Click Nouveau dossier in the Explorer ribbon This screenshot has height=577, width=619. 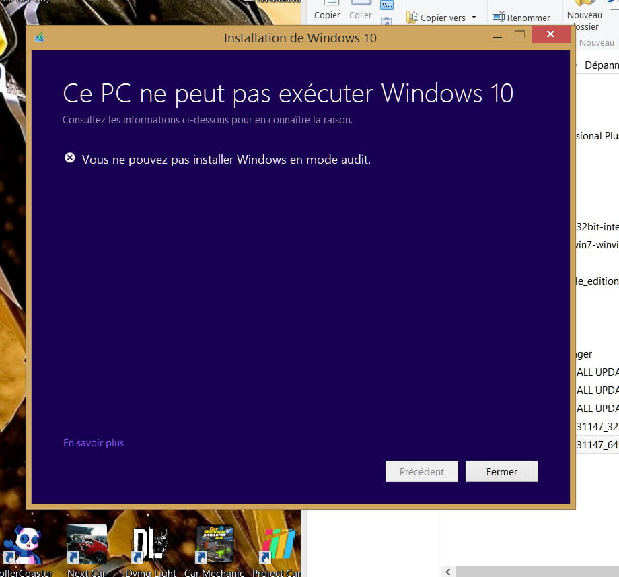[585, 15]
